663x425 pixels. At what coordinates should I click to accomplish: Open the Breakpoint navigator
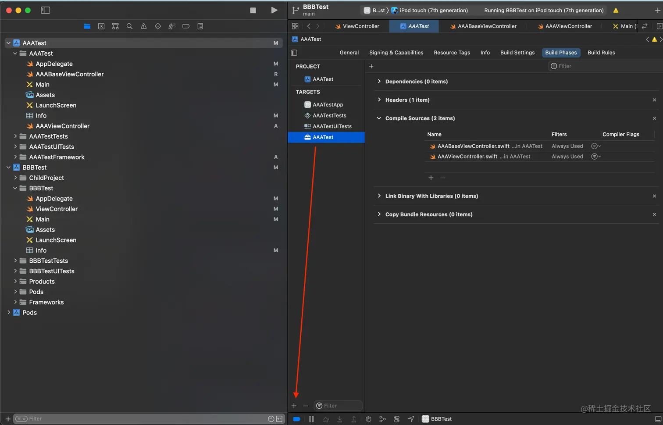tap(186, 26)
